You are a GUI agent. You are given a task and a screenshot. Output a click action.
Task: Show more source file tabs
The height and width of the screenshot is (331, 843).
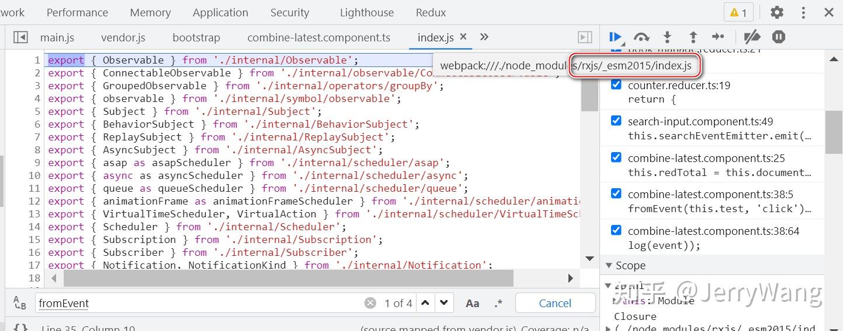pyautogui.click(x=484, y=37)
